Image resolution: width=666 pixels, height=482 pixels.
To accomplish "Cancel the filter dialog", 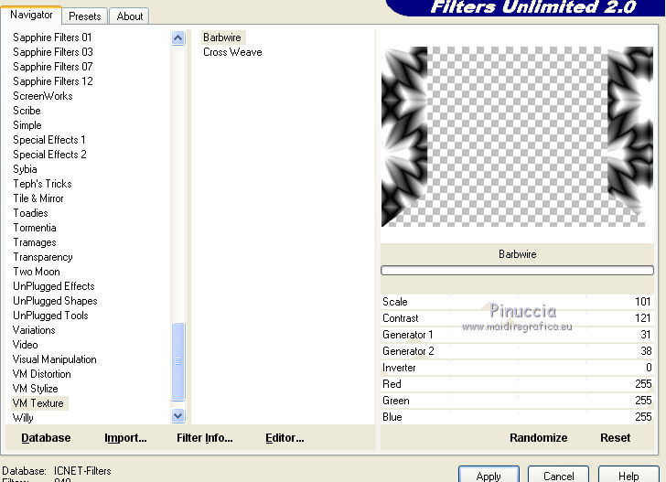I will 559,476.
